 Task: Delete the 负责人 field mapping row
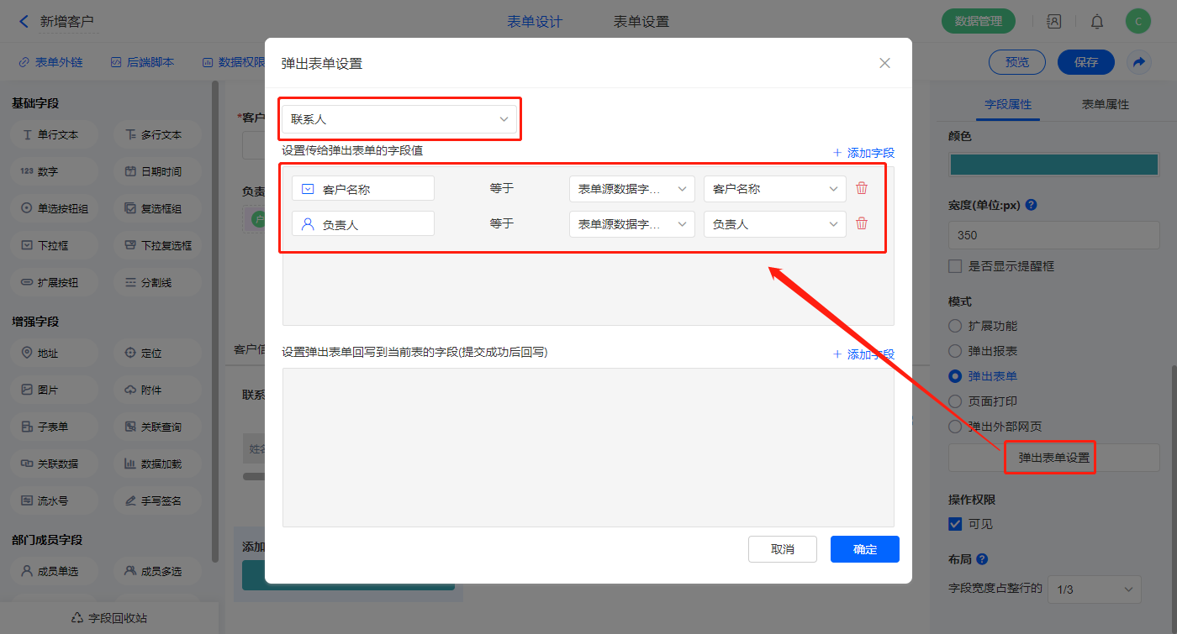point(861,223)
